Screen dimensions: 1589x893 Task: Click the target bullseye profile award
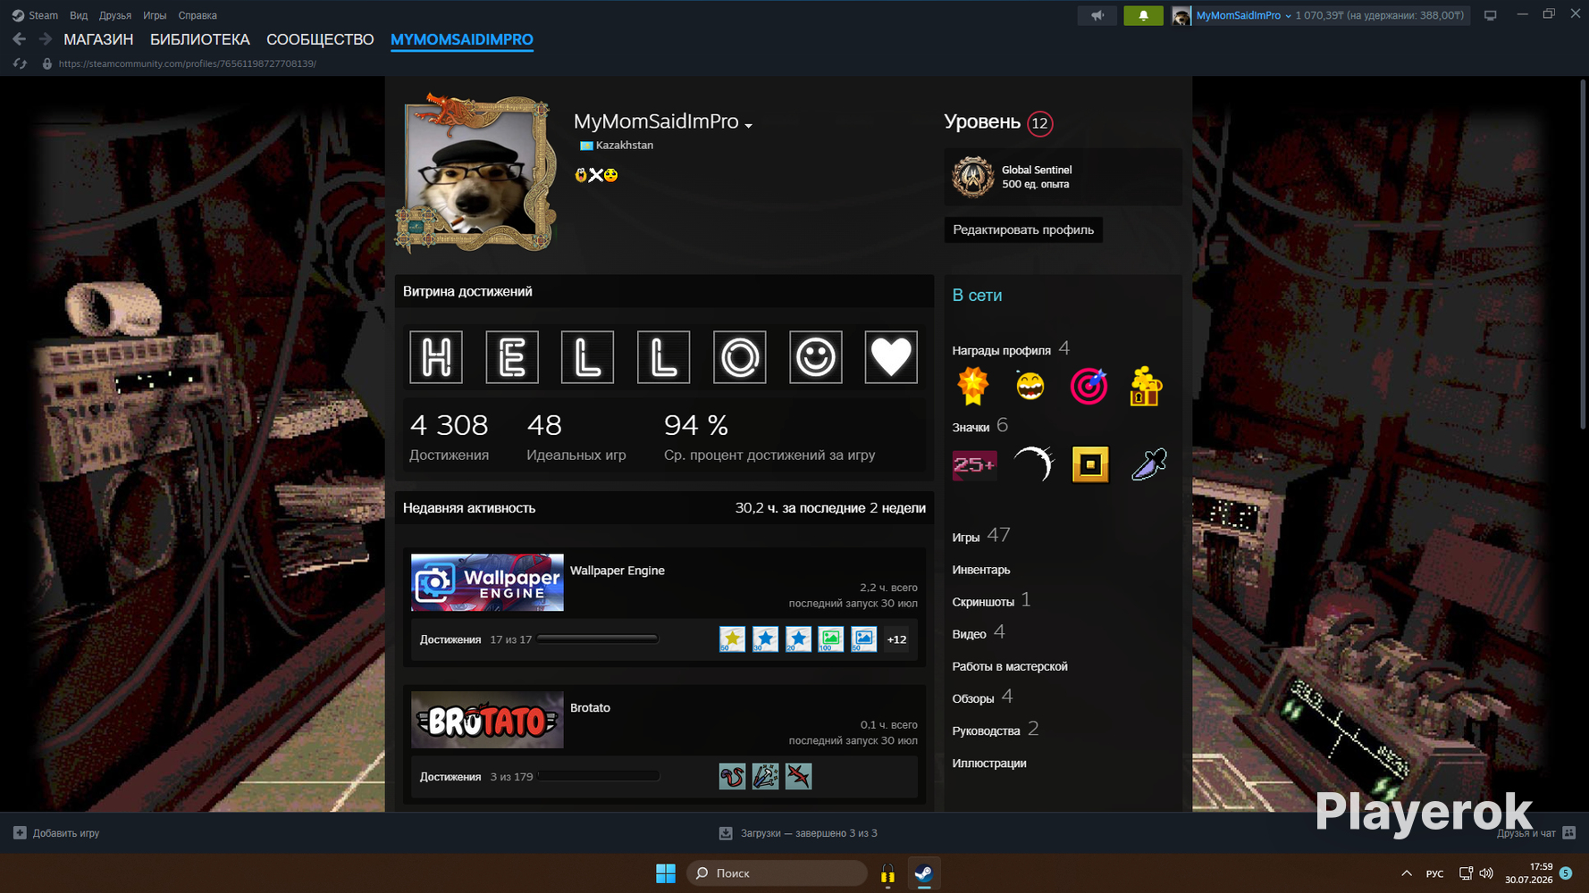(1089, 386)
